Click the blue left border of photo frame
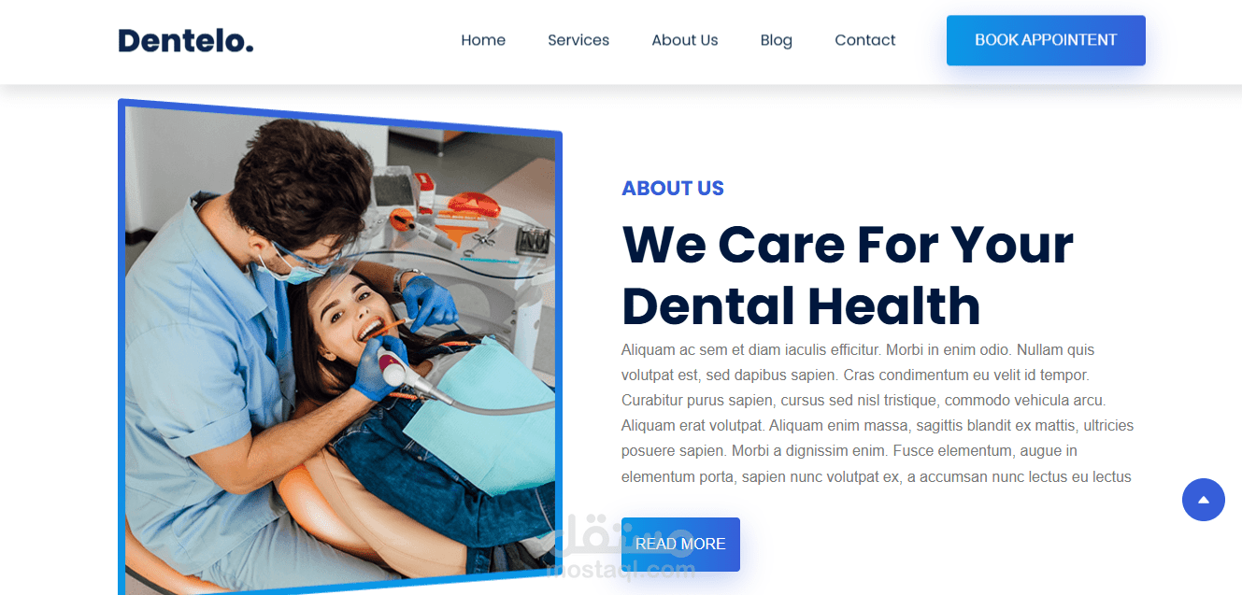1242x595 pixels. 121,347
